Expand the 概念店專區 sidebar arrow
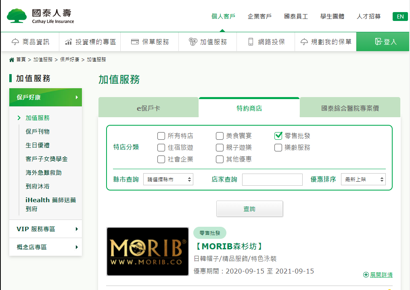The height and width of the screenshot is (290, 410). 77,247
